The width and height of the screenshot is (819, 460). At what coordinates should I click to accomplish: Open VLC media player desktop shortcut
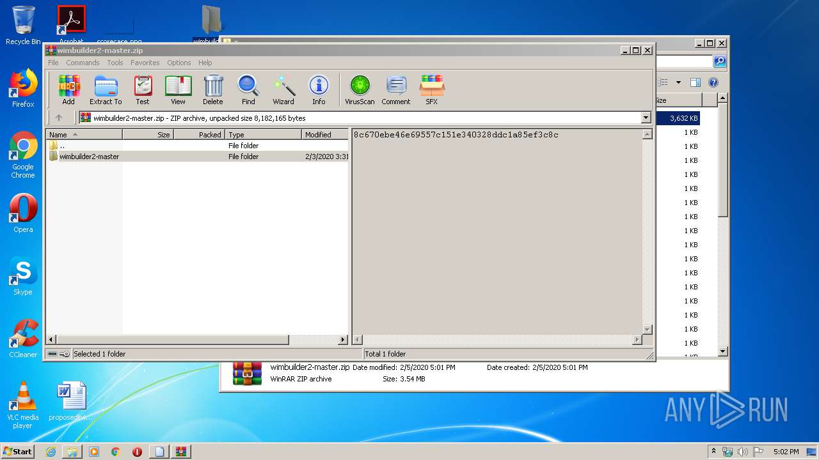pos(23,405)
